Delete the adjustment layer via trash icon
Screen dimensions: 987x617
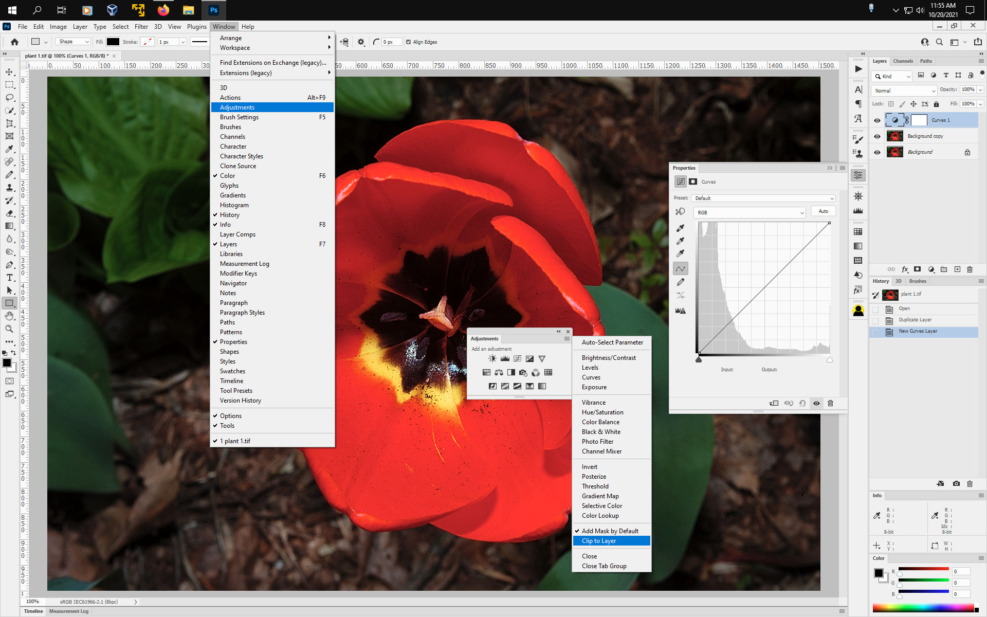[830, 404]
